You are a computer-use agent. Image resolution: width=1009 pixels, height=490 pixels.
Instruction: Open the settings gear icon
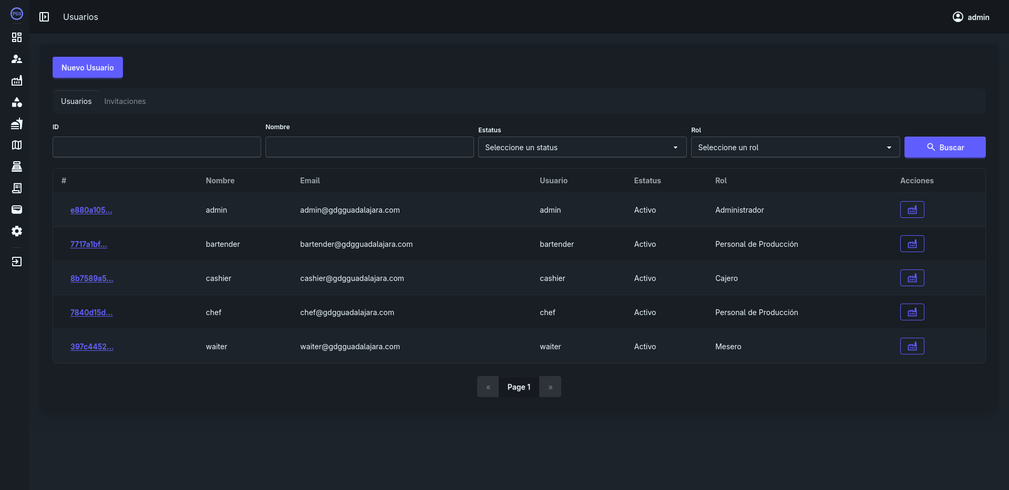(17, 231)
